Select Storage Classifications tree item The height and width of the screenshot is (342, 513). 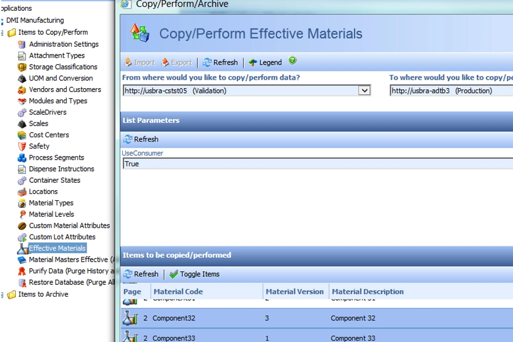(63, 67)
